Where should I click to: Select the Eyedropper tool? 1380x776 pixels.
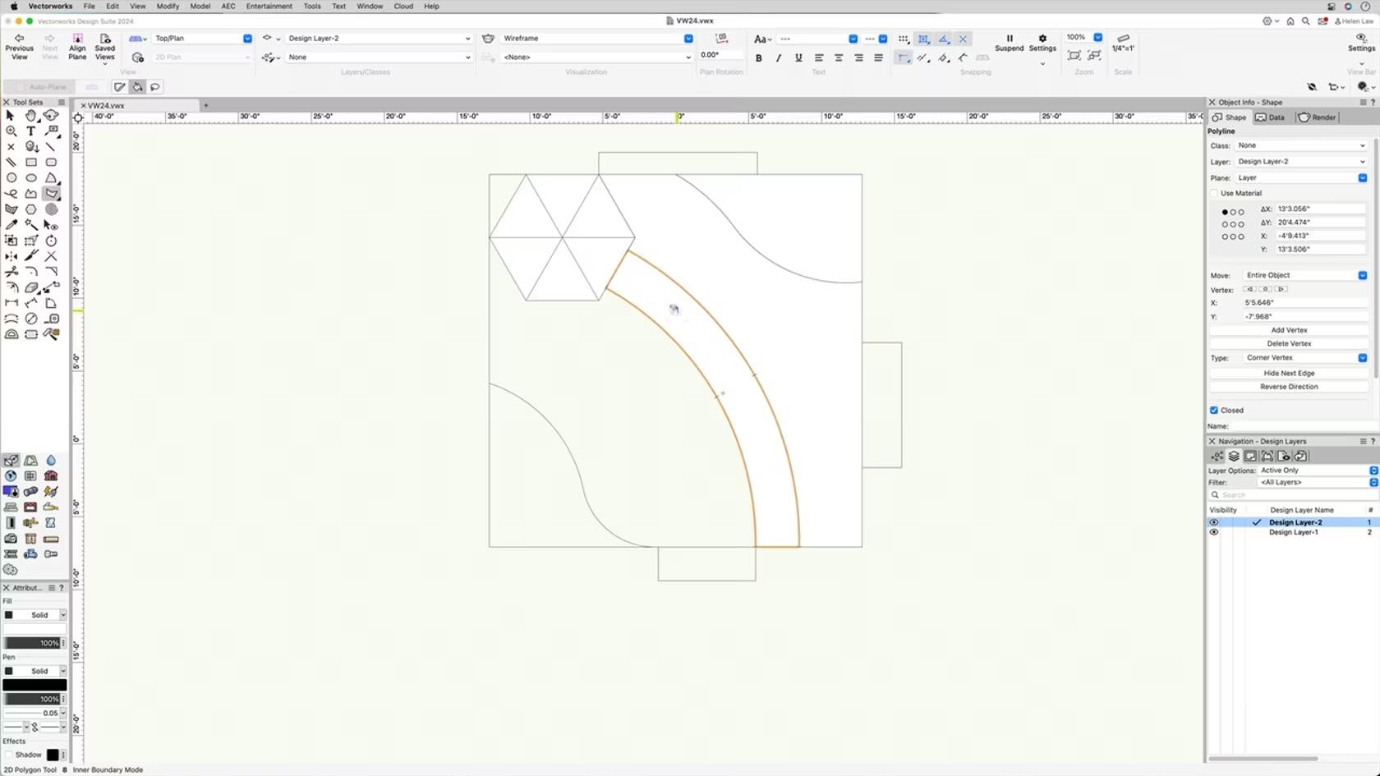point(11,225)
